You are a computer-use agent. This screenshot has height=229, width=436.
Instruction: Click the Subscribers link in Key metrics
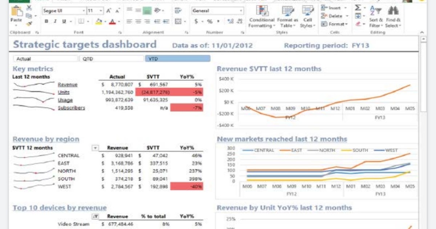click(72, 108)
